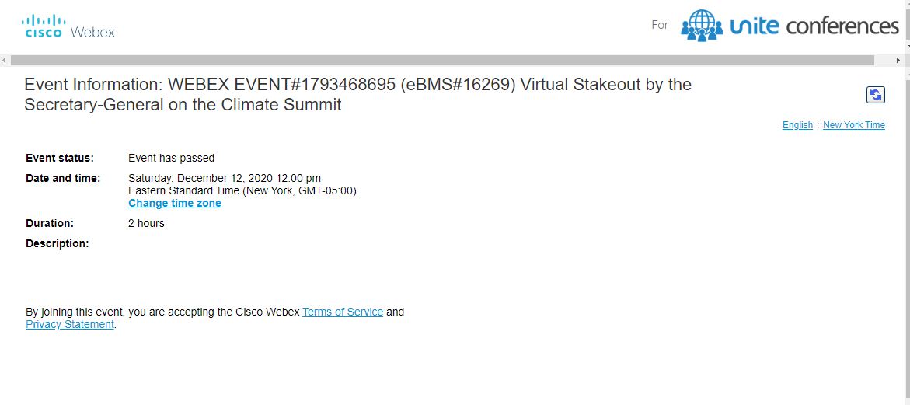The width and height of the screenshot is (910, 405).
Task: Click the Description label
Action: [58, 243]
